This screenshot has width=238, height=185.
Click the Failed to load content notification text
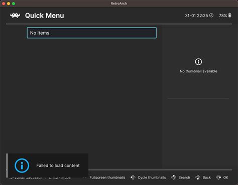58,165
